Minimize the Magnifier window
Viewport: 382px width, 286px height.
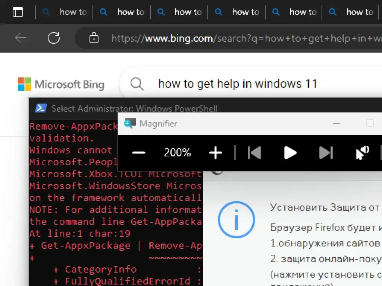click(336, 123)
